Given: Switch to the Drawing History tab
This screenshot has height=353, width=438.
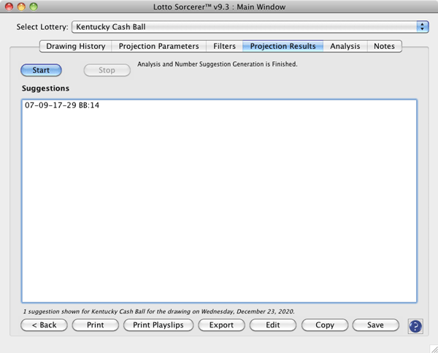Looking at the screenshot, I should pos(76,46).
